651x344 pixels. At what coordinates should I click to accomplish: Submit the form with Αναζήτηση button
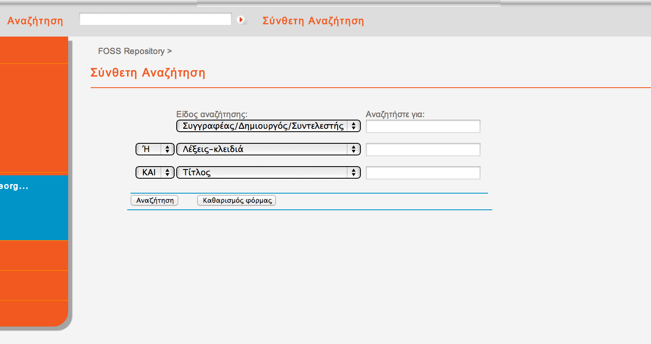point(155,200)
